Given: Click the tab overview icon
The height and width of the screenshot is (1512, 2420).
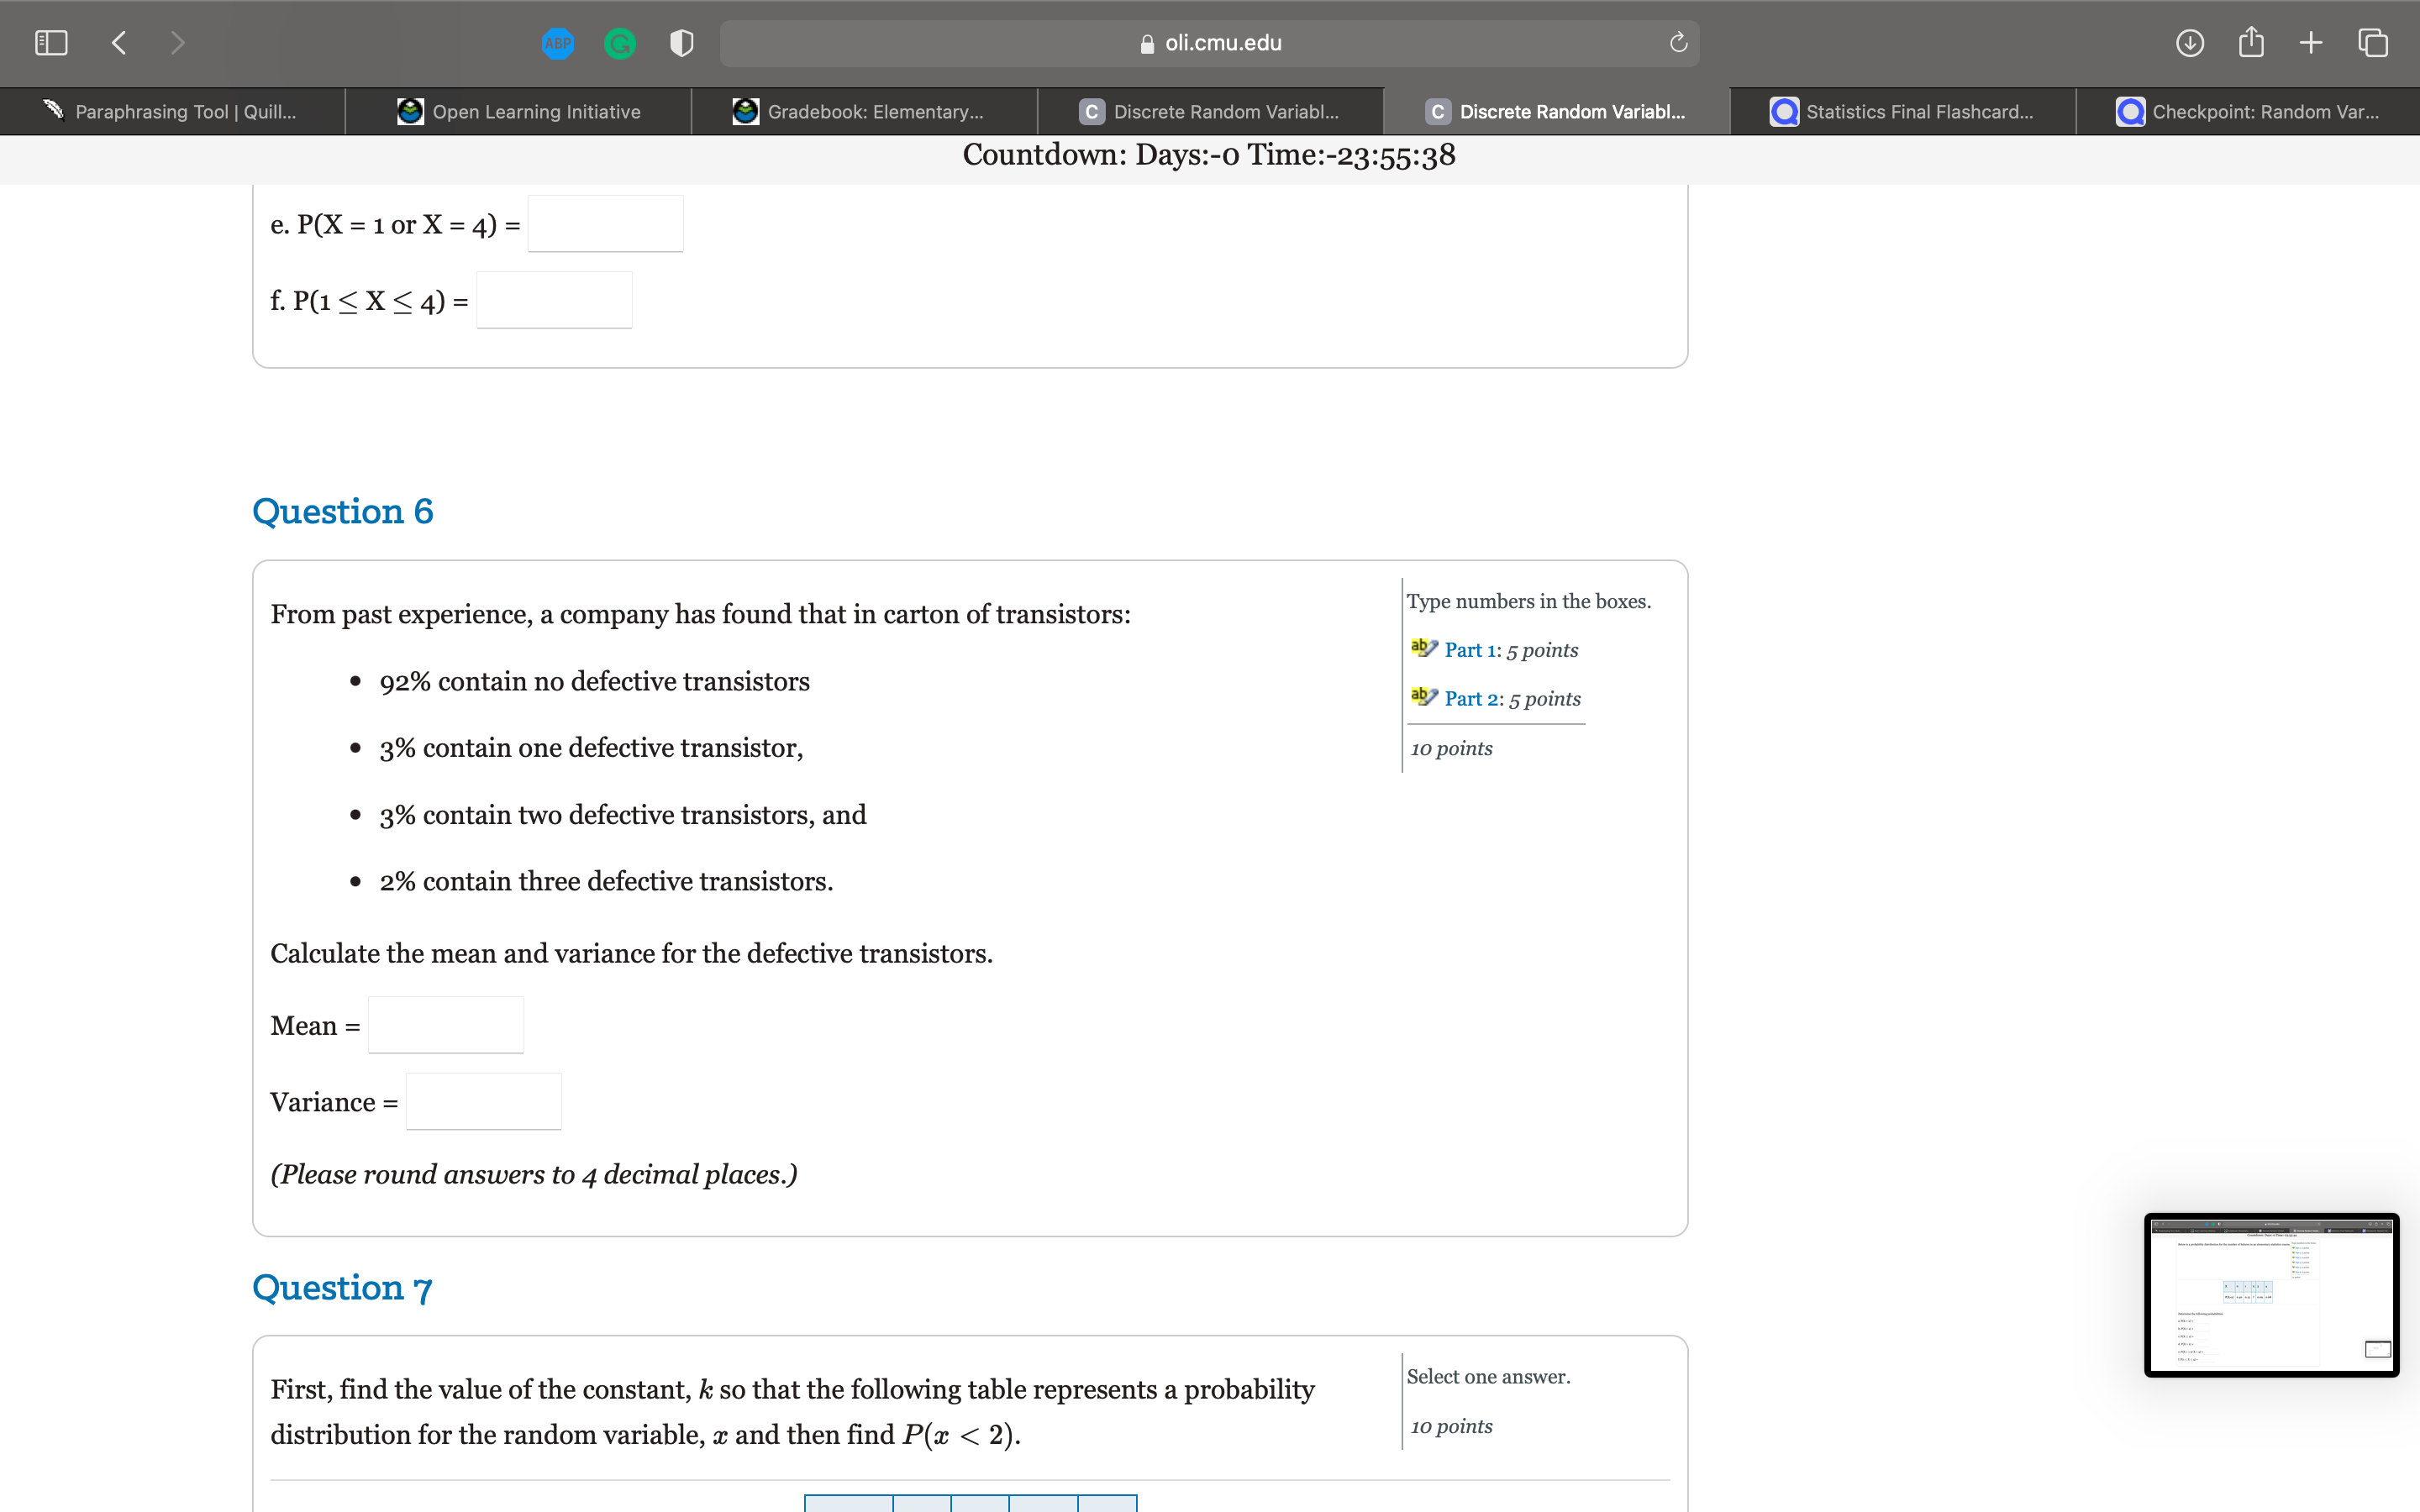Looking at the screenshot, I should 2371,42.
